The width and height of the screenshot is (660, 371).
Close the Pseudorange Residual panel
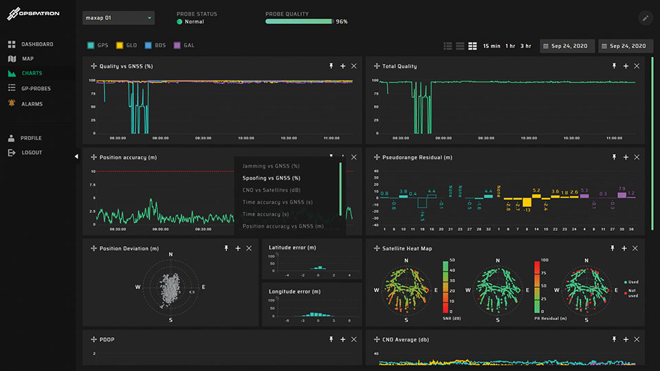(637, 157)
